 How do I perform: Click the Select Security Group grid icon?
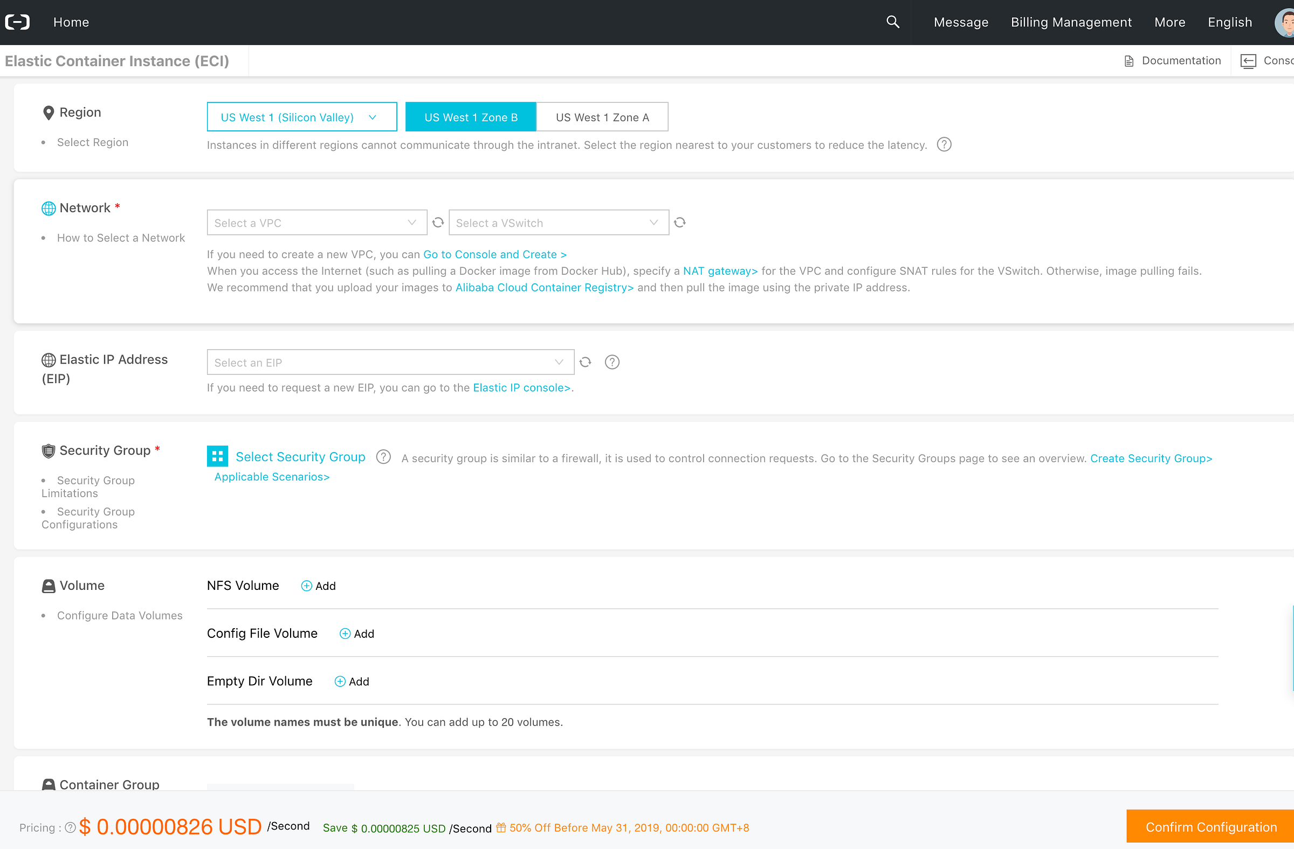click(217, 456)
